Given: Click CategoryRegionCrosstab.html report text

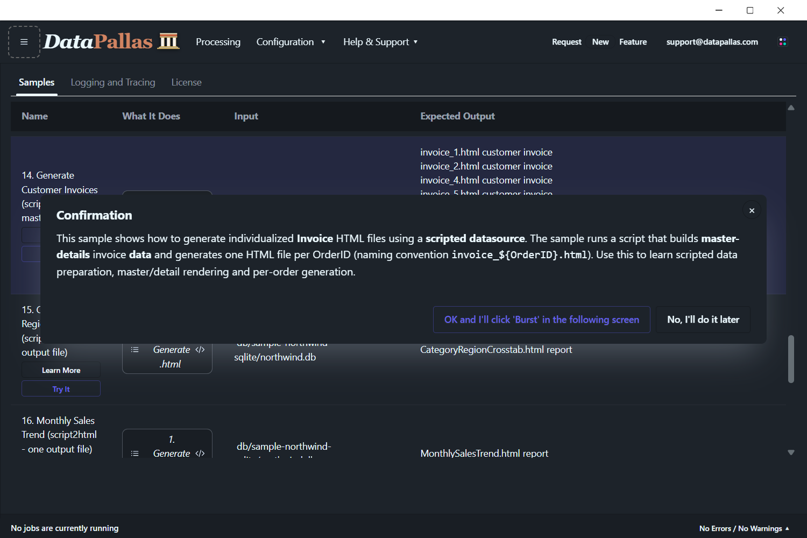Looking at the screenshot, I should tap(496, 350).
